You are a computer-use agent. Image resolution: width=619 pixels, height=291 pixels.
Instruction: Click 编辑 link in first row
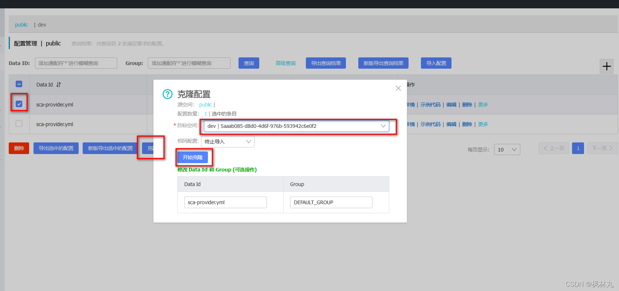[x=452, y=105]
